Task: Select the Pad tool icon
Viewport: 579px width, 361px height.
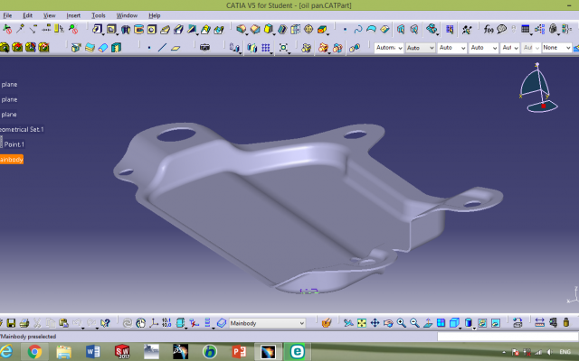Action: point(97,29)
